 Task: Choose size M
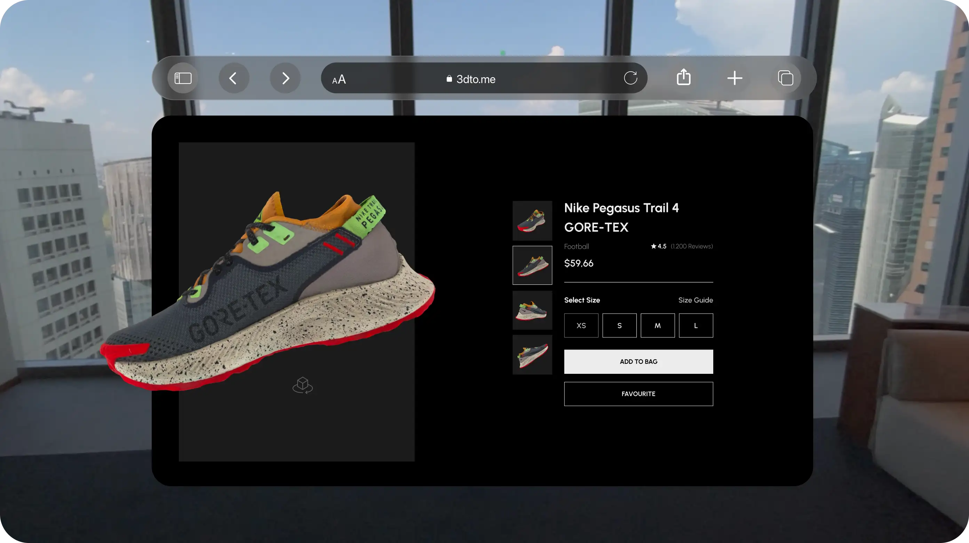pyautogui.click(x=658, y=325)
